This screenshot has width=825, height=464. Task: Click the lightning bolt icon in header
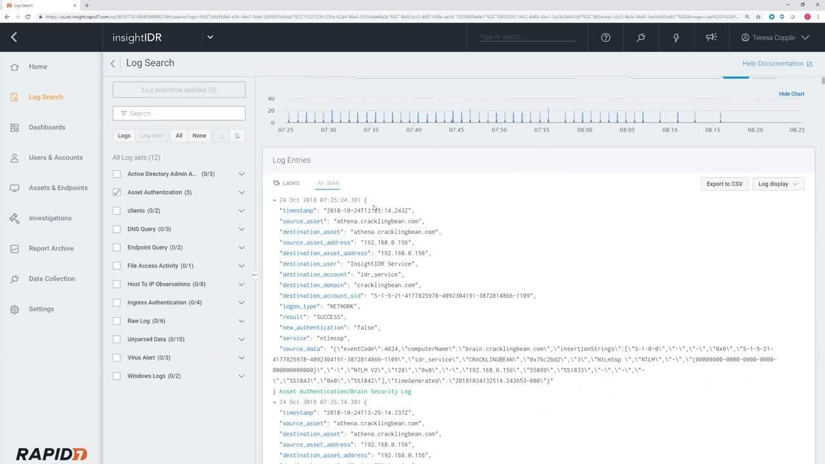pyautogui.click(x=676, y=37)
